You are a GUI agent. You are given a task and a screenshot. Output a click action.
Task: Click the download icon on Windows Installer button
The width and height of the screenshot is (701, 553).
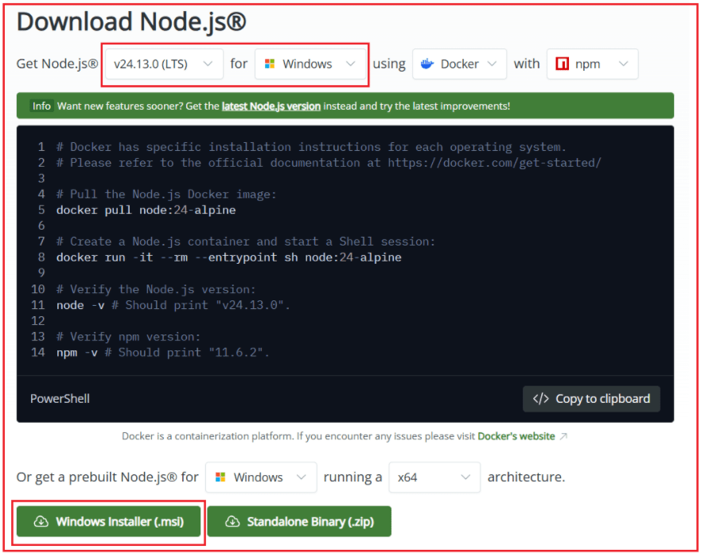click(41, 522)
